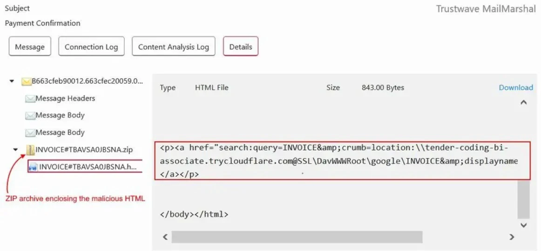Screen dimensions: 541x251
Task: Click the Download link
Action: coord(516,87)
